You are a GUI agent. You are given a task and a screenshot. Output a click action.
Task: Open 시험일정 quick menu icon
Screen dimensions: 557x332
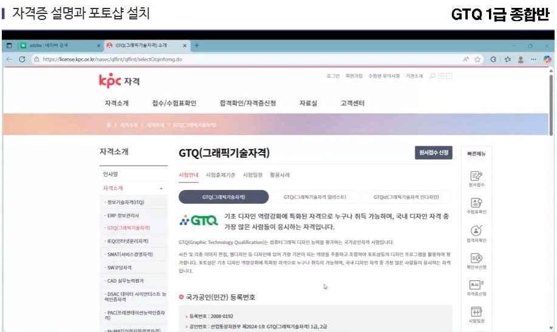click(476, 314)
